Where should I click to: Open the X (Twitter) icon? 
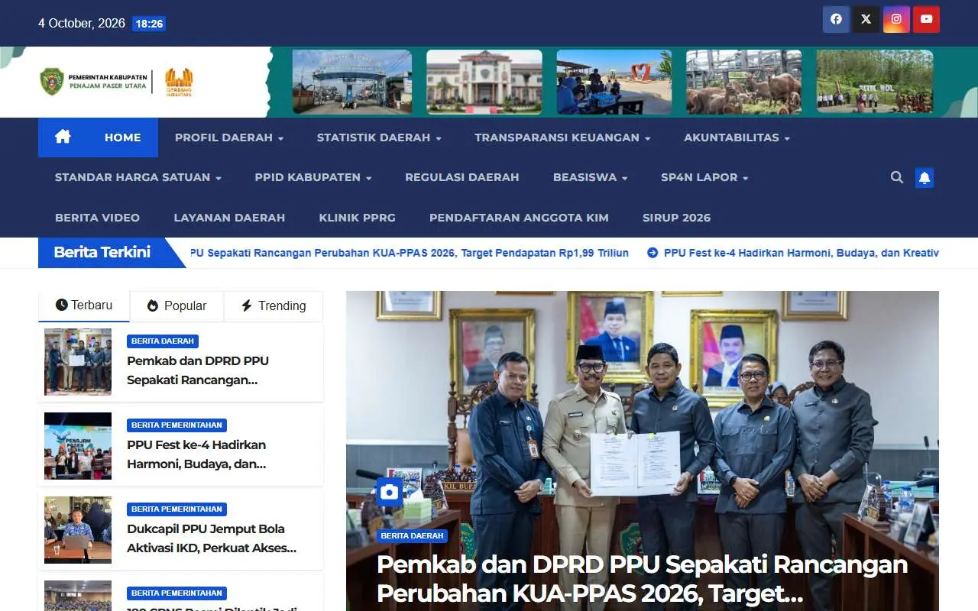pyautogui.click(x=866, y=19)
